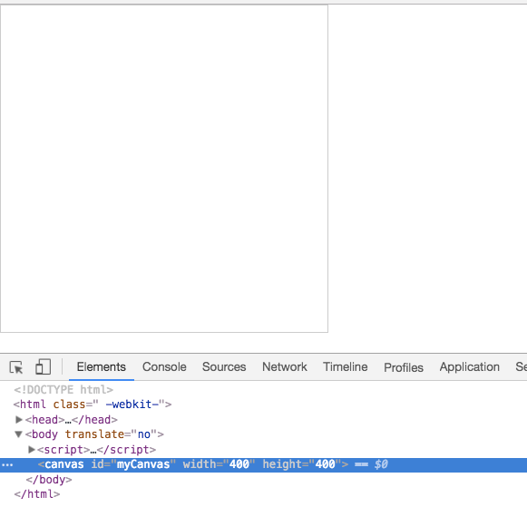The image size is (527, 507).
Task: Select the html class element line
Action: point(93,405)
